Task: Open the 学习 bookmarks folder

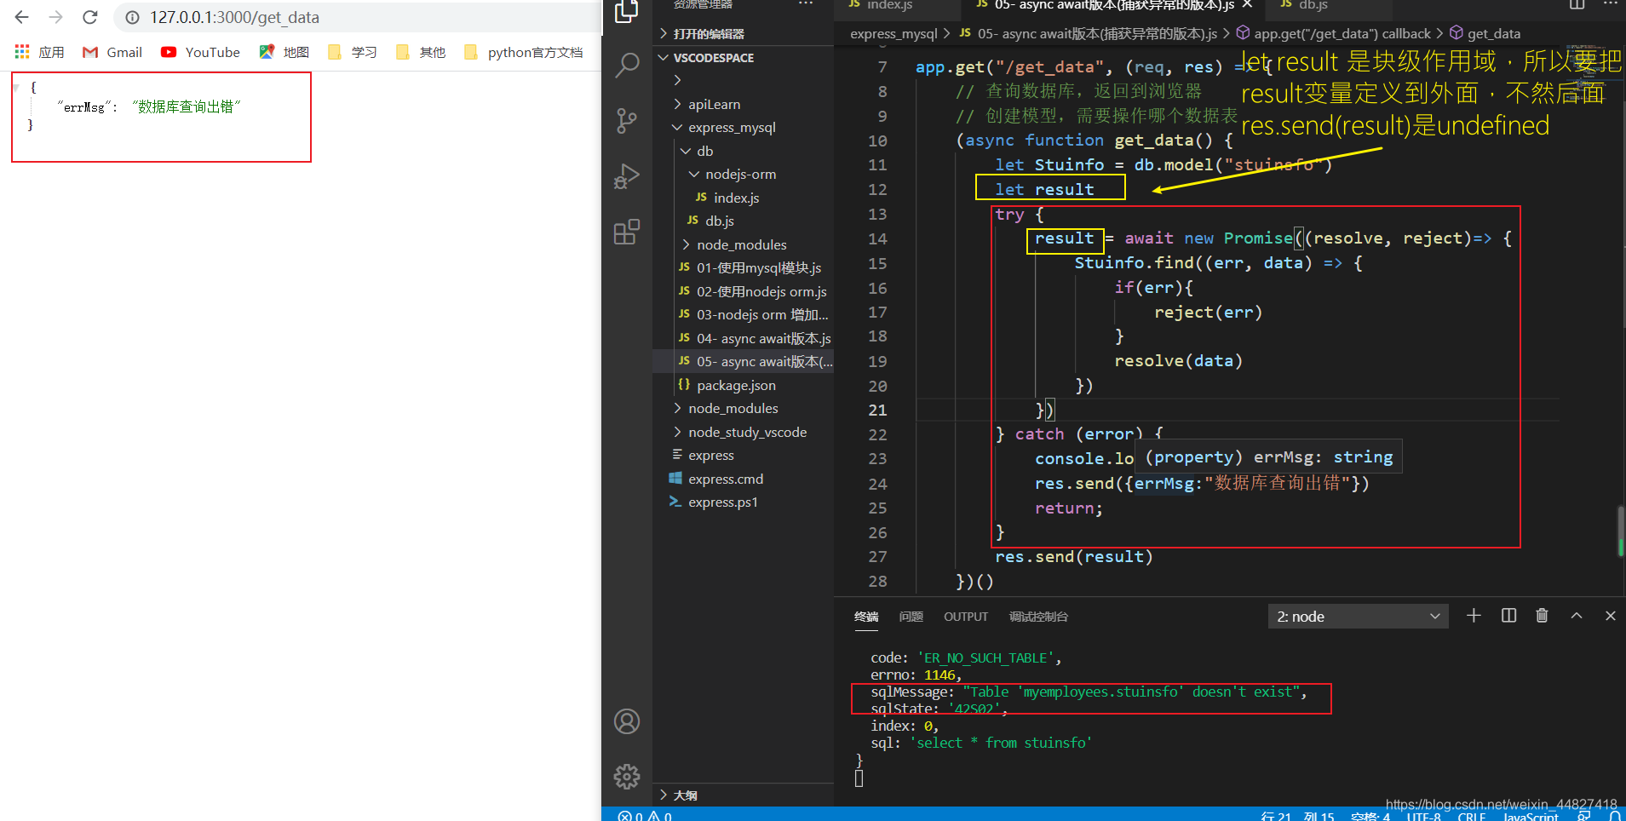Action: click(x=353, y=52)
